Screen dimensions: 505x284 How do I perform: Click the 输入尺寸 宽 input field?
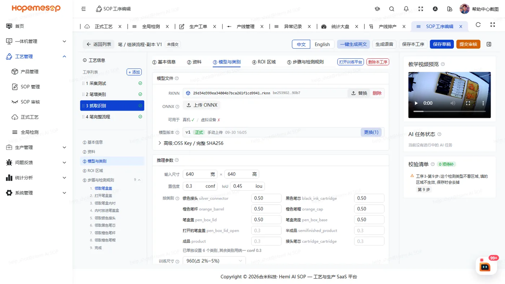coord(200,174)
